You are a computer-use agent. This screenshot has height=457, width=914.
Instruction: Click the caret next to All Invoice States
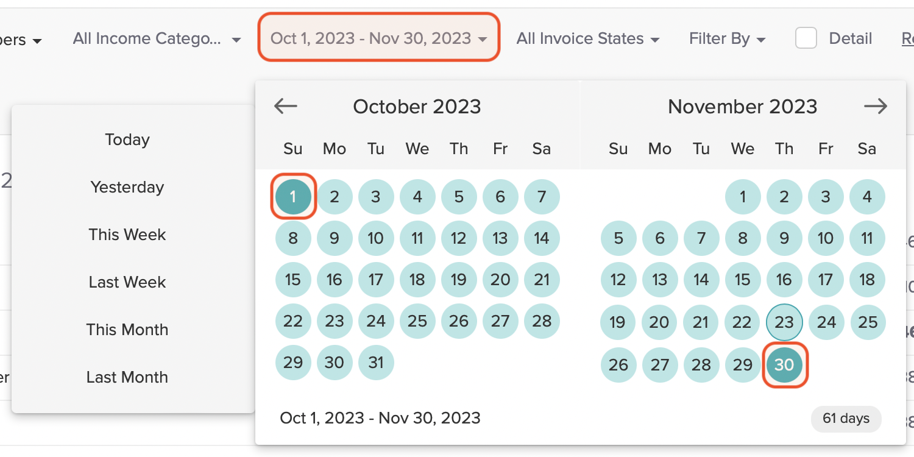(656, 38)
